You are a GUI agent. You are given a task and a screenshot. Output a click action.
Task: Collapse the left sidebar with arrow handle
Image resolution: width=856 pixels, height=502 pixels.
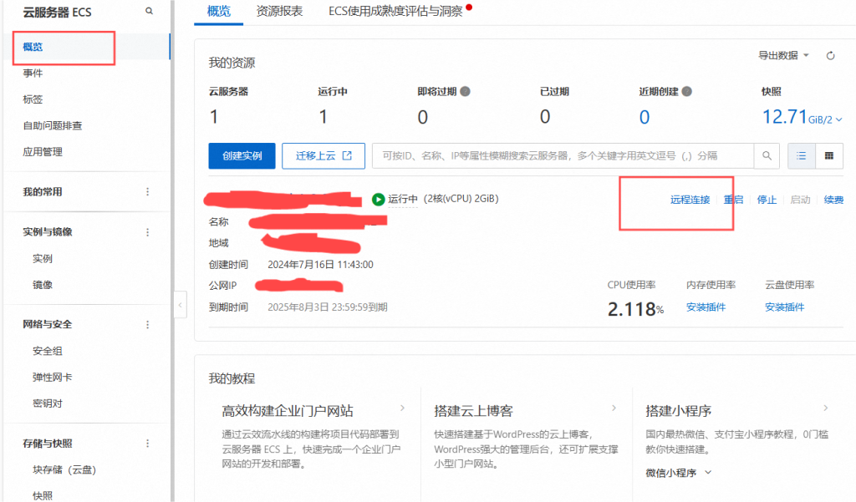181,306
